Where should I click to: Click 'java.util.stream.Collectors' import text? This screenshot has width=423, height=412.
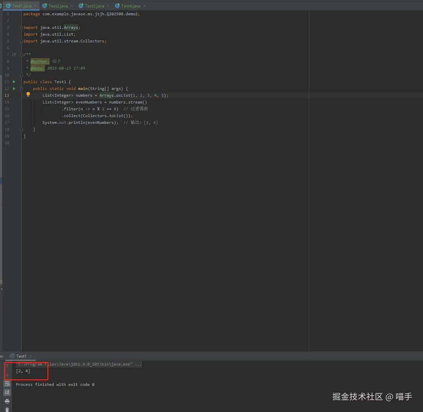72,41
